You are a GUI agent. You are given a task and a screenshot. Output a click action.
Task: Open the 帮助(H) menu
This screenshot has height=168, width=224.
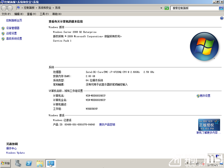pos(57,14)
